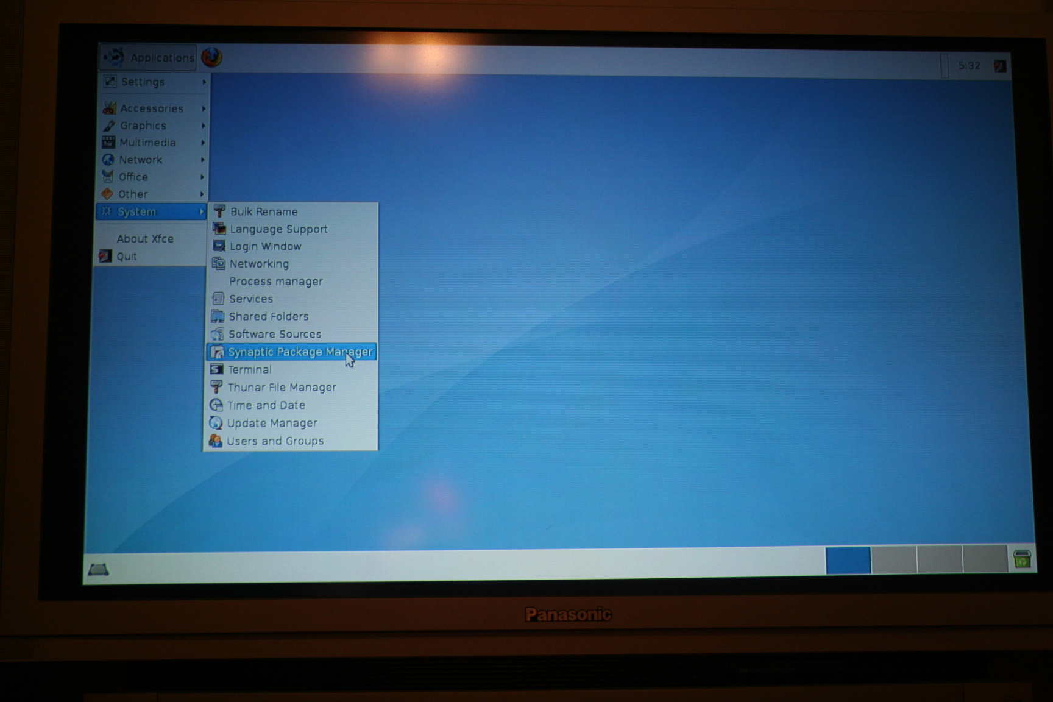Screen dimensions: 1053x702
Task: Open Update Manager menu label
Action: (272, 422)
